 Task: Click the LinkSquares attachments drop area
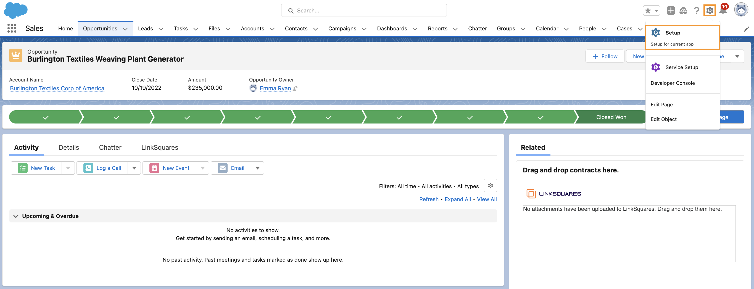coord(629,233)
